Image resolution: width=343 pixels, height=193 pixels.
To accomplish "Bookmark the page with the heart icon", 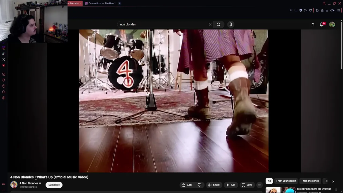I will (x=311, y=10).
